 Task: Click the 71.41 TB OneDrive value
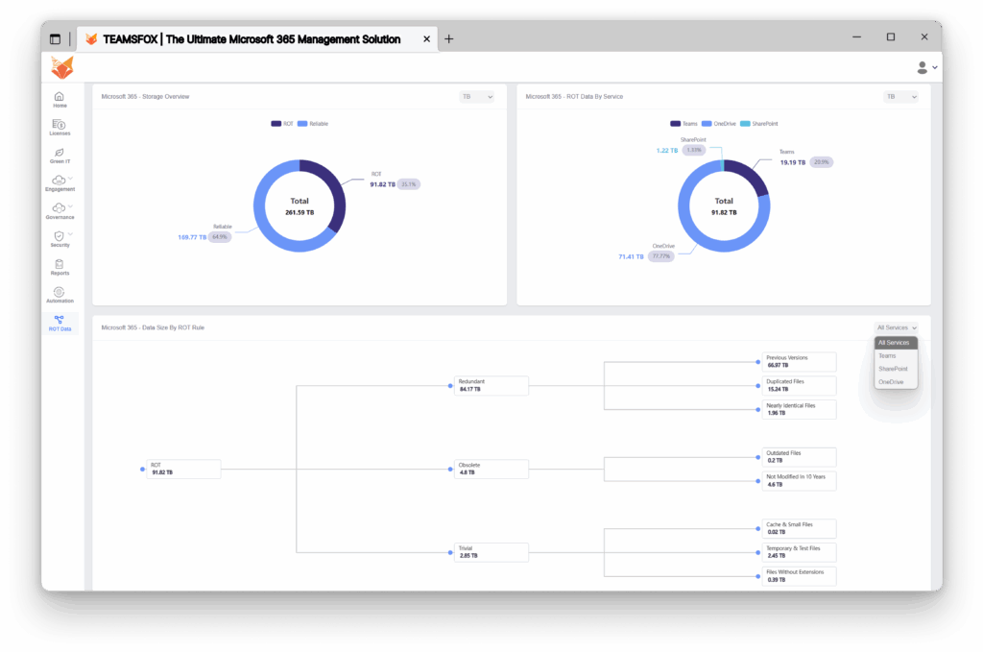631,257
